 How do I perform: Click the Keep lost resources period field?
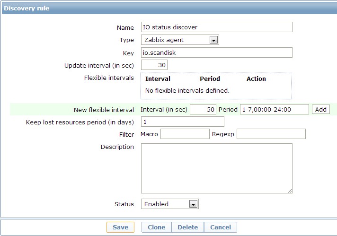pyautogui.click(x=183, y=122)
